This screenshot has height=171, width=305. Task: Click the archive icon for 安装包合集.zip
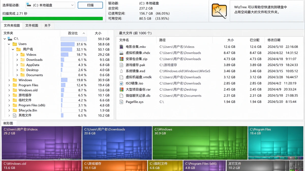[x=121, y=59]
